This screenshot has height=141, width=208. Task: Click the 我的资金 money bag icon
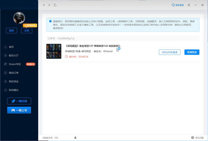coord(6,81)
